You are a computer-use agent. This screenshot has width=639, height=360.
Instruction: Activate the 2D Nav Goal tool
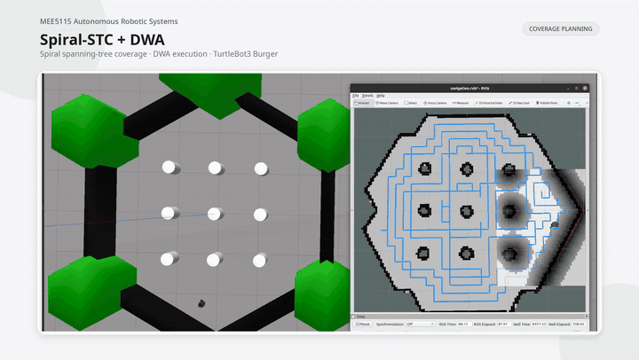(519, 103)
